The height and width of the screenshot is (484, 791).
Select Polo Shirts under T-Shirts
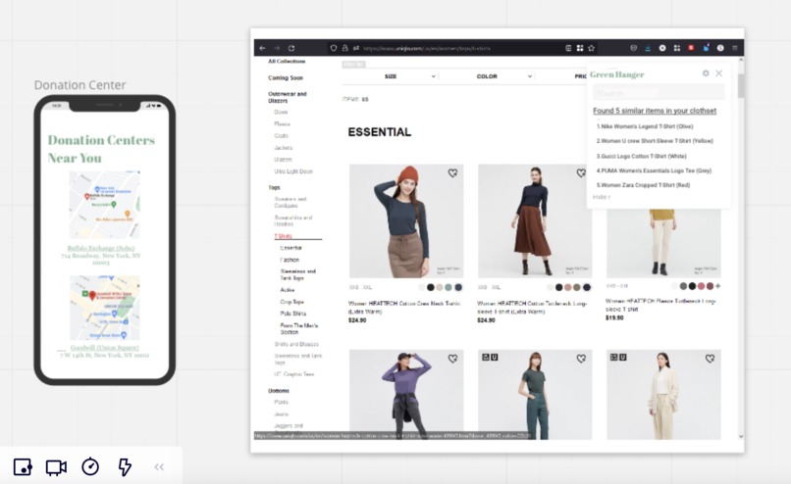tap(293, 314)
